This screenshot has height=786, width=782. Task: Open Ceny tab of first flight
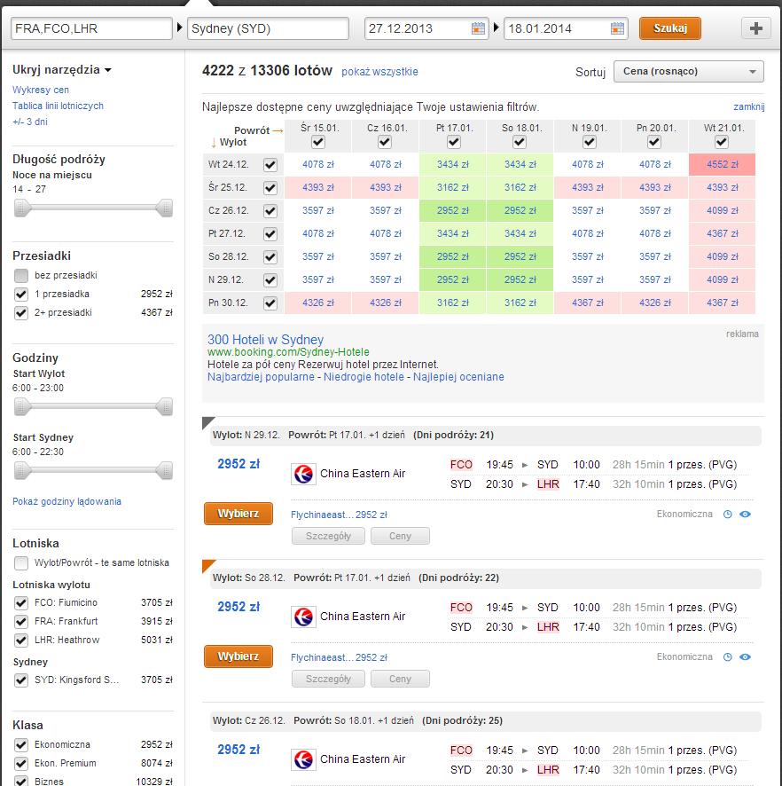400,536
